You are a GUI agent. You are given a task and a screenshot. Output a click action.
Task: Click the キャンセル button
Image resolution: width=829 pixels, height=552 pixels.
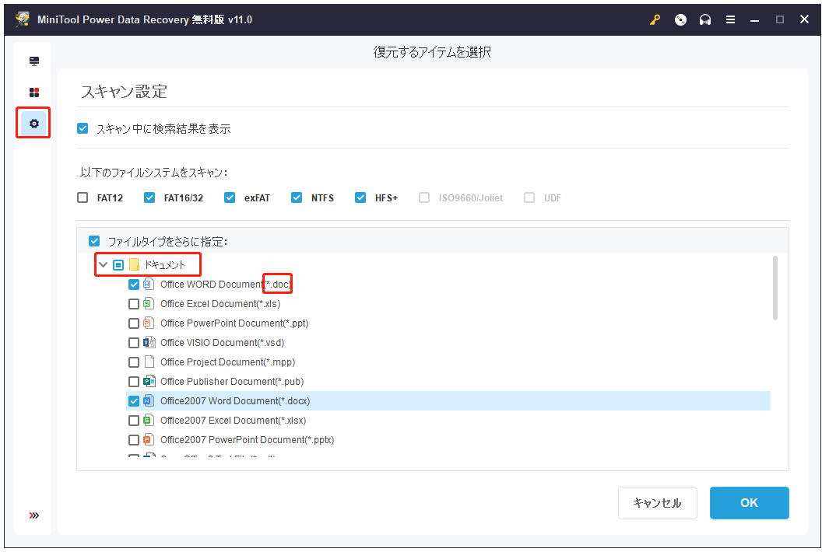[657, 503]
